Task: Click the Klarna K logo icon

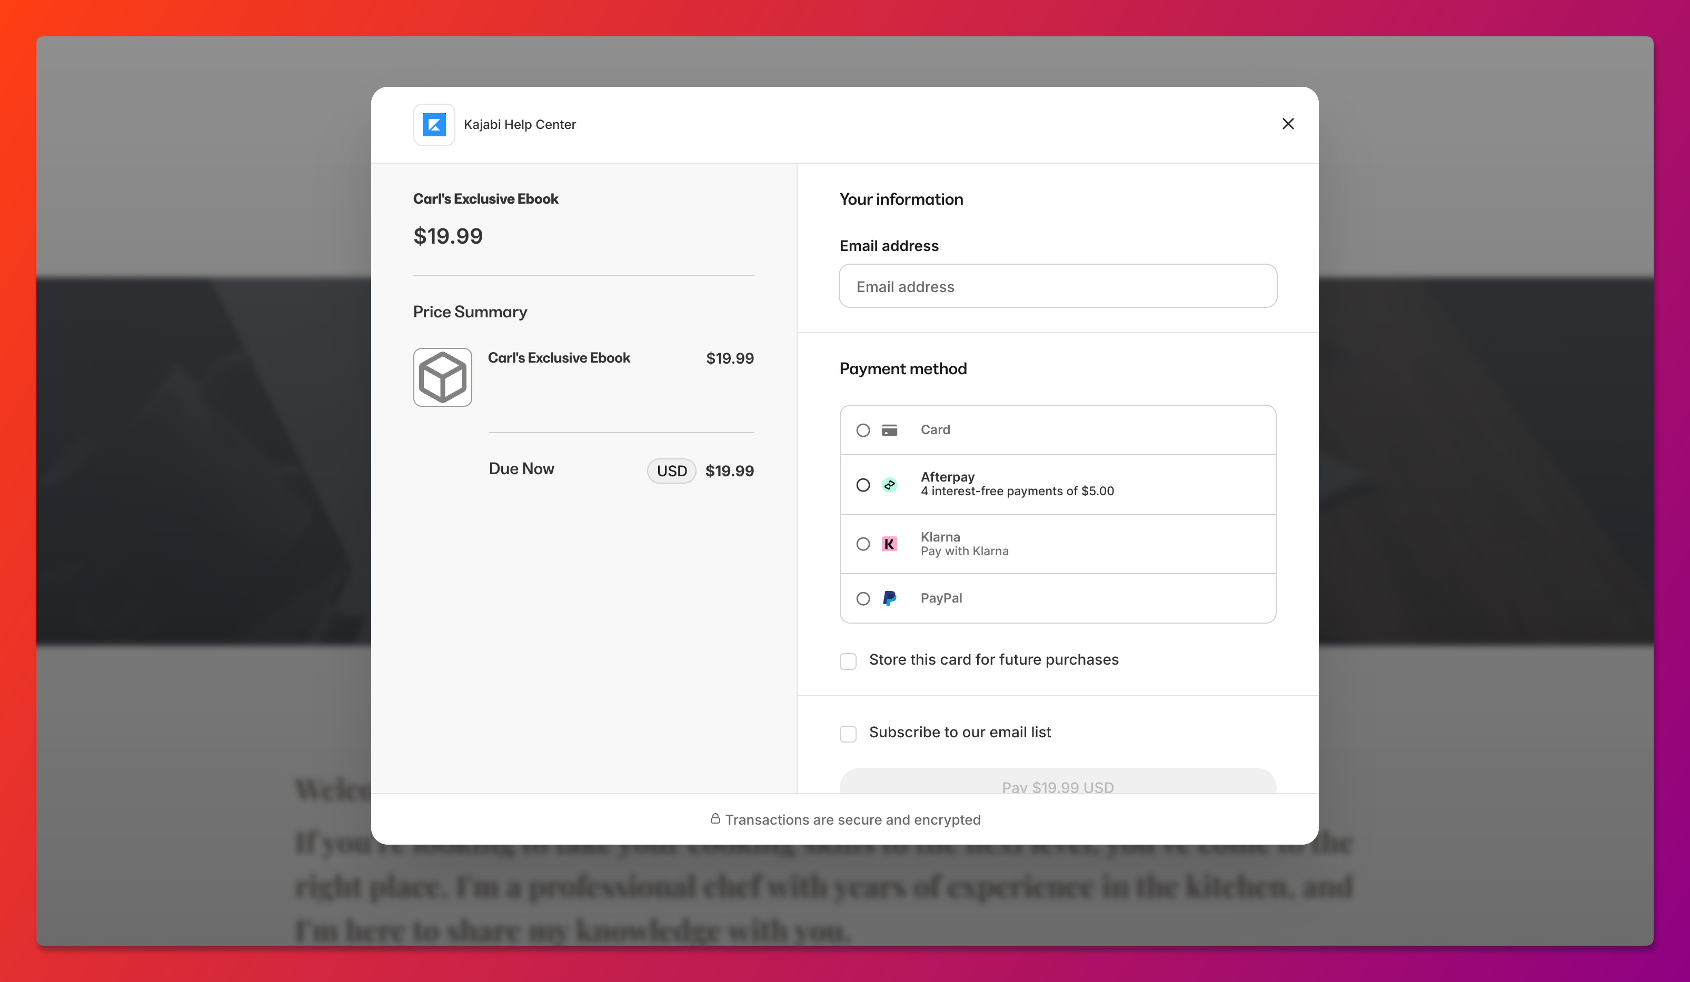Action: [889, 544]
